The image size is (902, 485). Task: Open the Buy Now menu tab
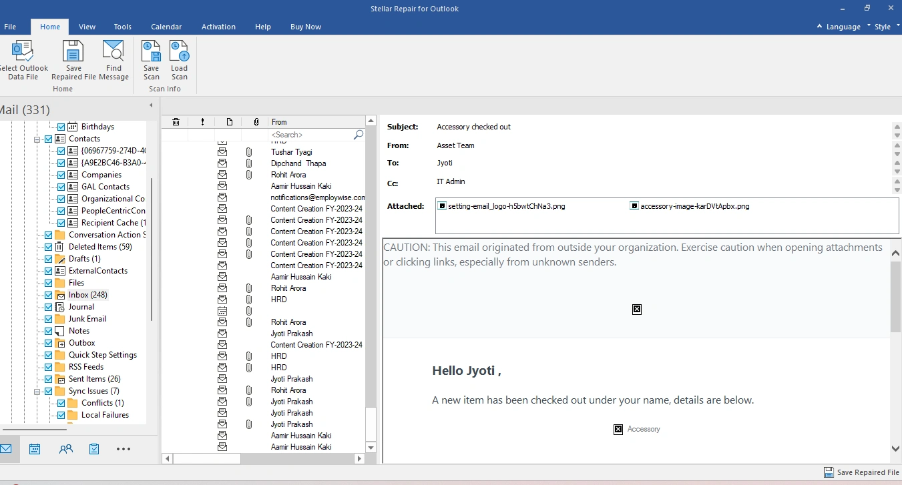point(306,27)
